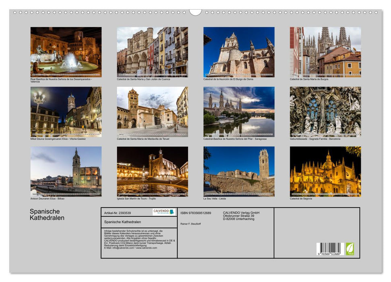Click 'ISBN 9783569512689' text

click(x=196, y=213)
